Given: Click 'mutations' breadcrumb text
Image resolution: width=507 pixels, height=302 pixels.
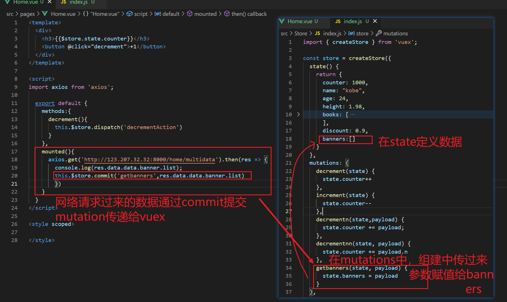Looking at the screenshot, I should pyautogui.click(x=396, y=33).
